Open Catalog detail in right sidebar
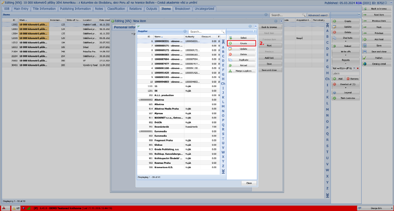Image resolution: width=394 pixels, height=211 pixels. pos(377,64)
